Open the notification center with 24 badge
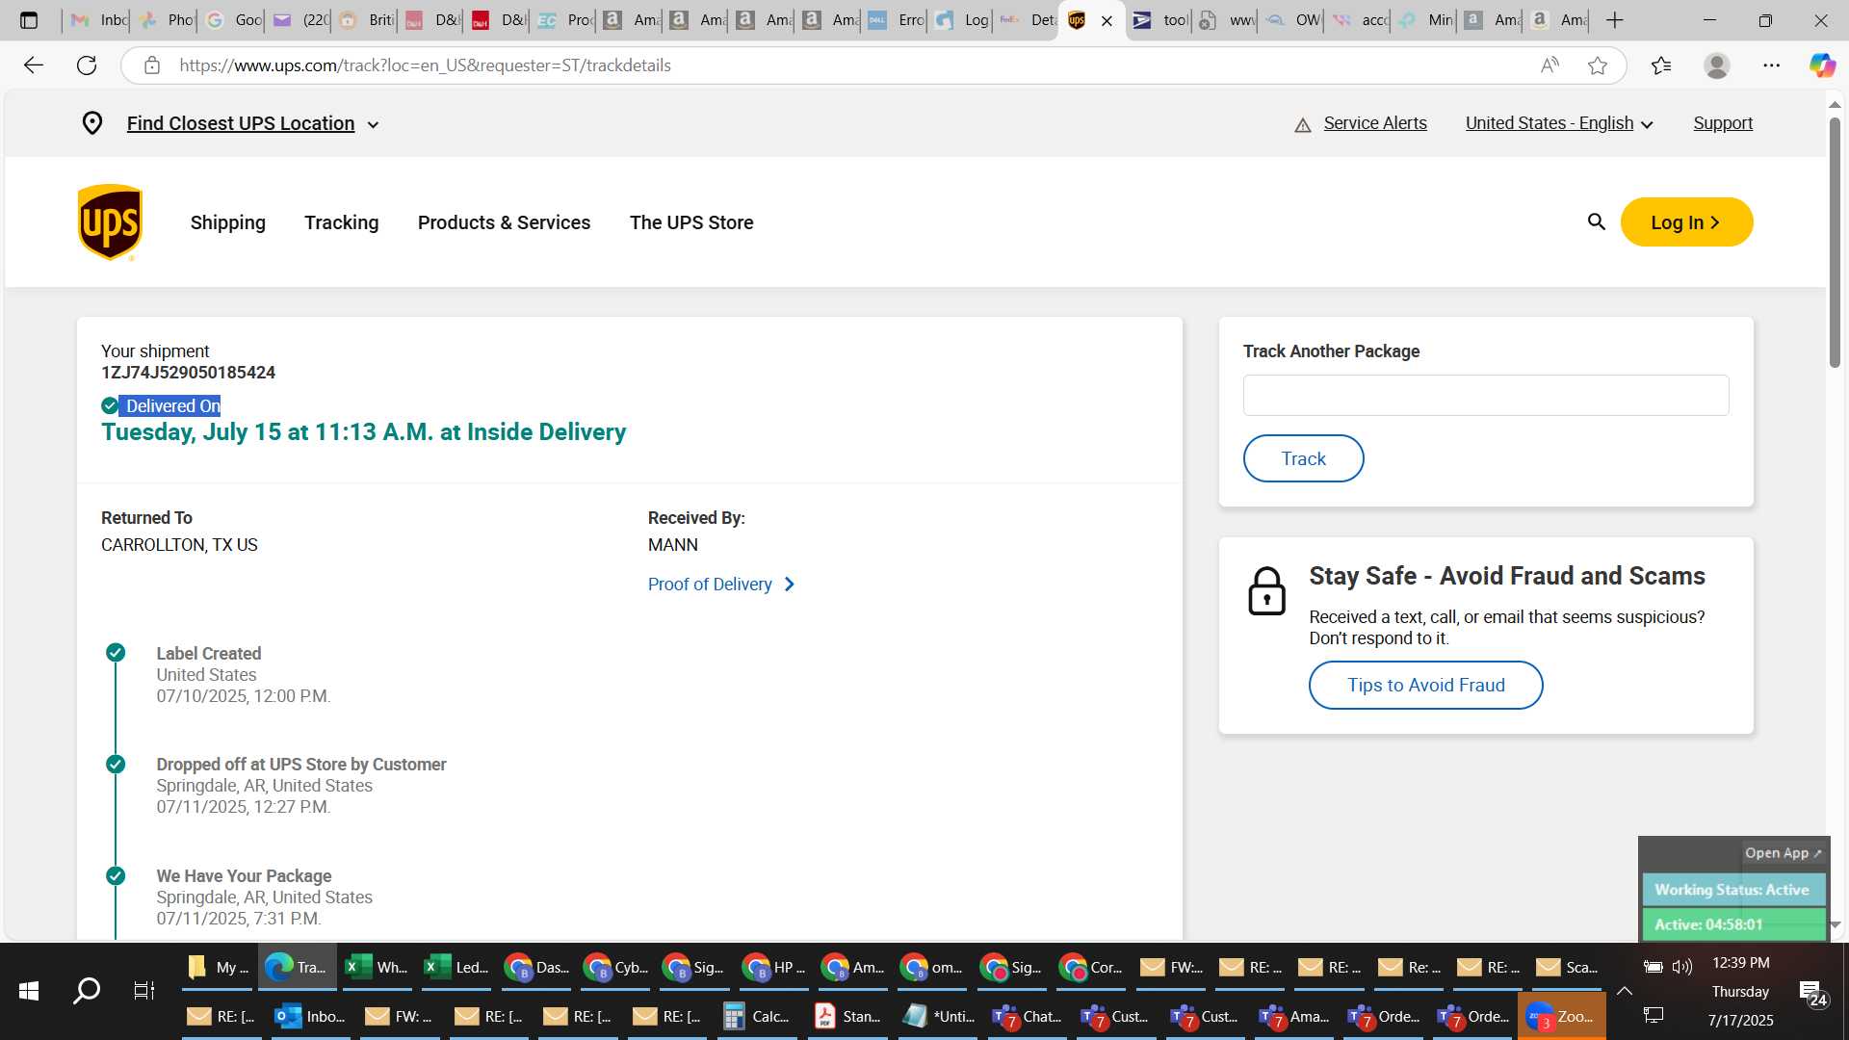 pos(1811,992)
